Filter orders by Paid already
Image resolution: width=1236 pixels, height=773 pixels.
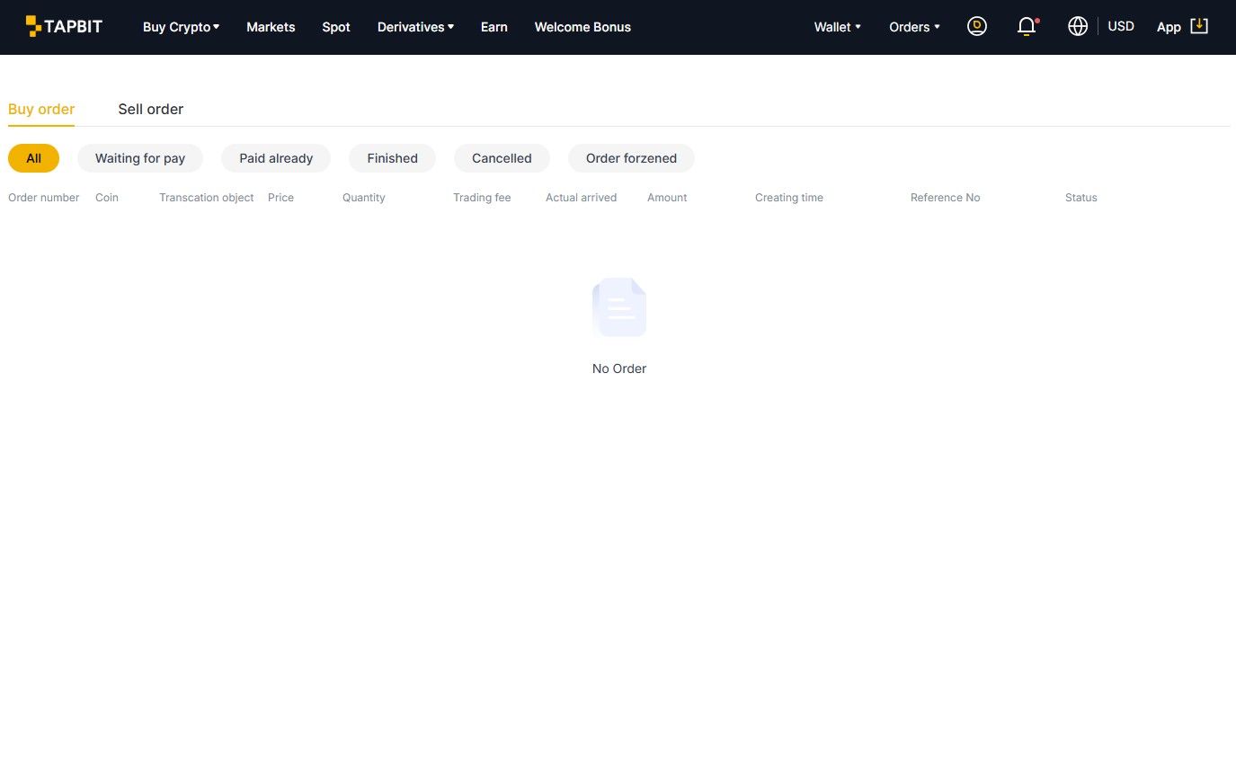276,158
